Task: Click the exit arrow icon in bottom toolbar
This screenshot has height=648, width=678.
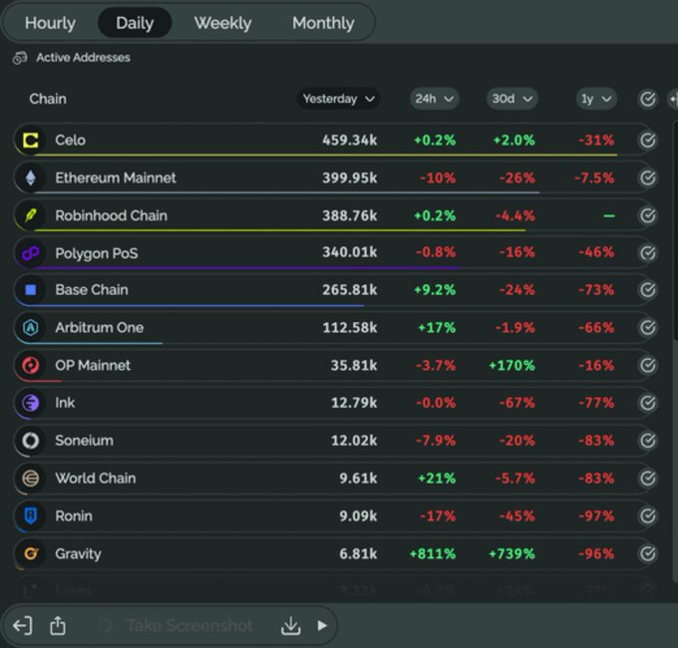Action: 23,625
